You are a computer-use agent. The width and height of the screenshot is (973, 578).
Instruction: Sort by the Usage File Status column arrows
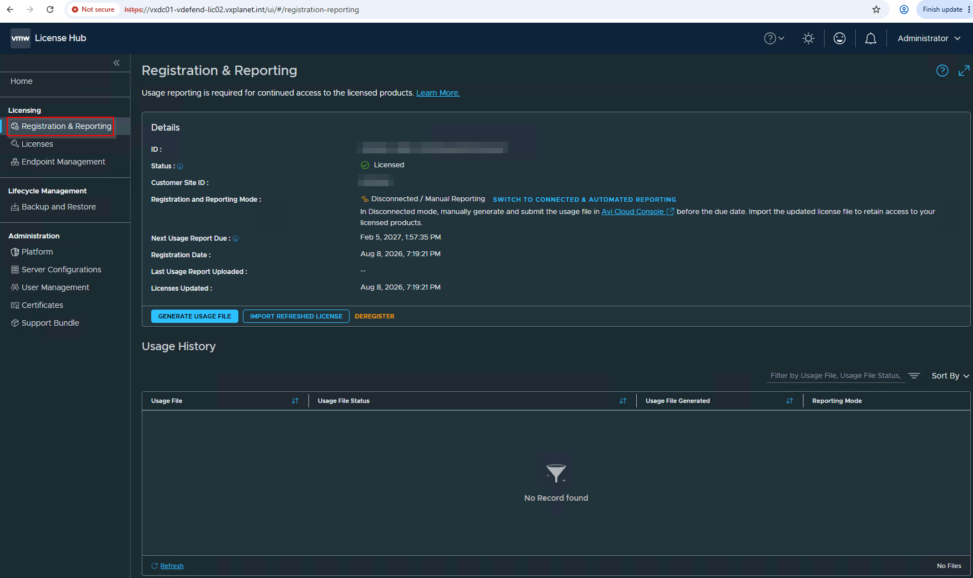pos(623,401)
